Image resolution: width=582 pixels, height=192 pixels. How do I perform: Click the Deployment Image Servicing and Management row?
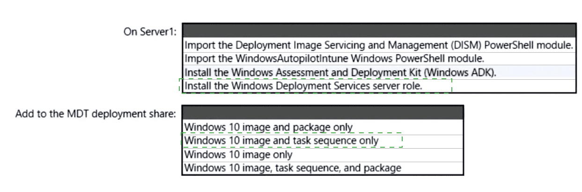(379, 46)
